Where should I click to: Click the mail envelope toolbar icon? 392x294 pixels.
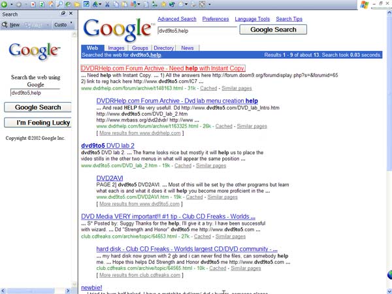point(181,5)
